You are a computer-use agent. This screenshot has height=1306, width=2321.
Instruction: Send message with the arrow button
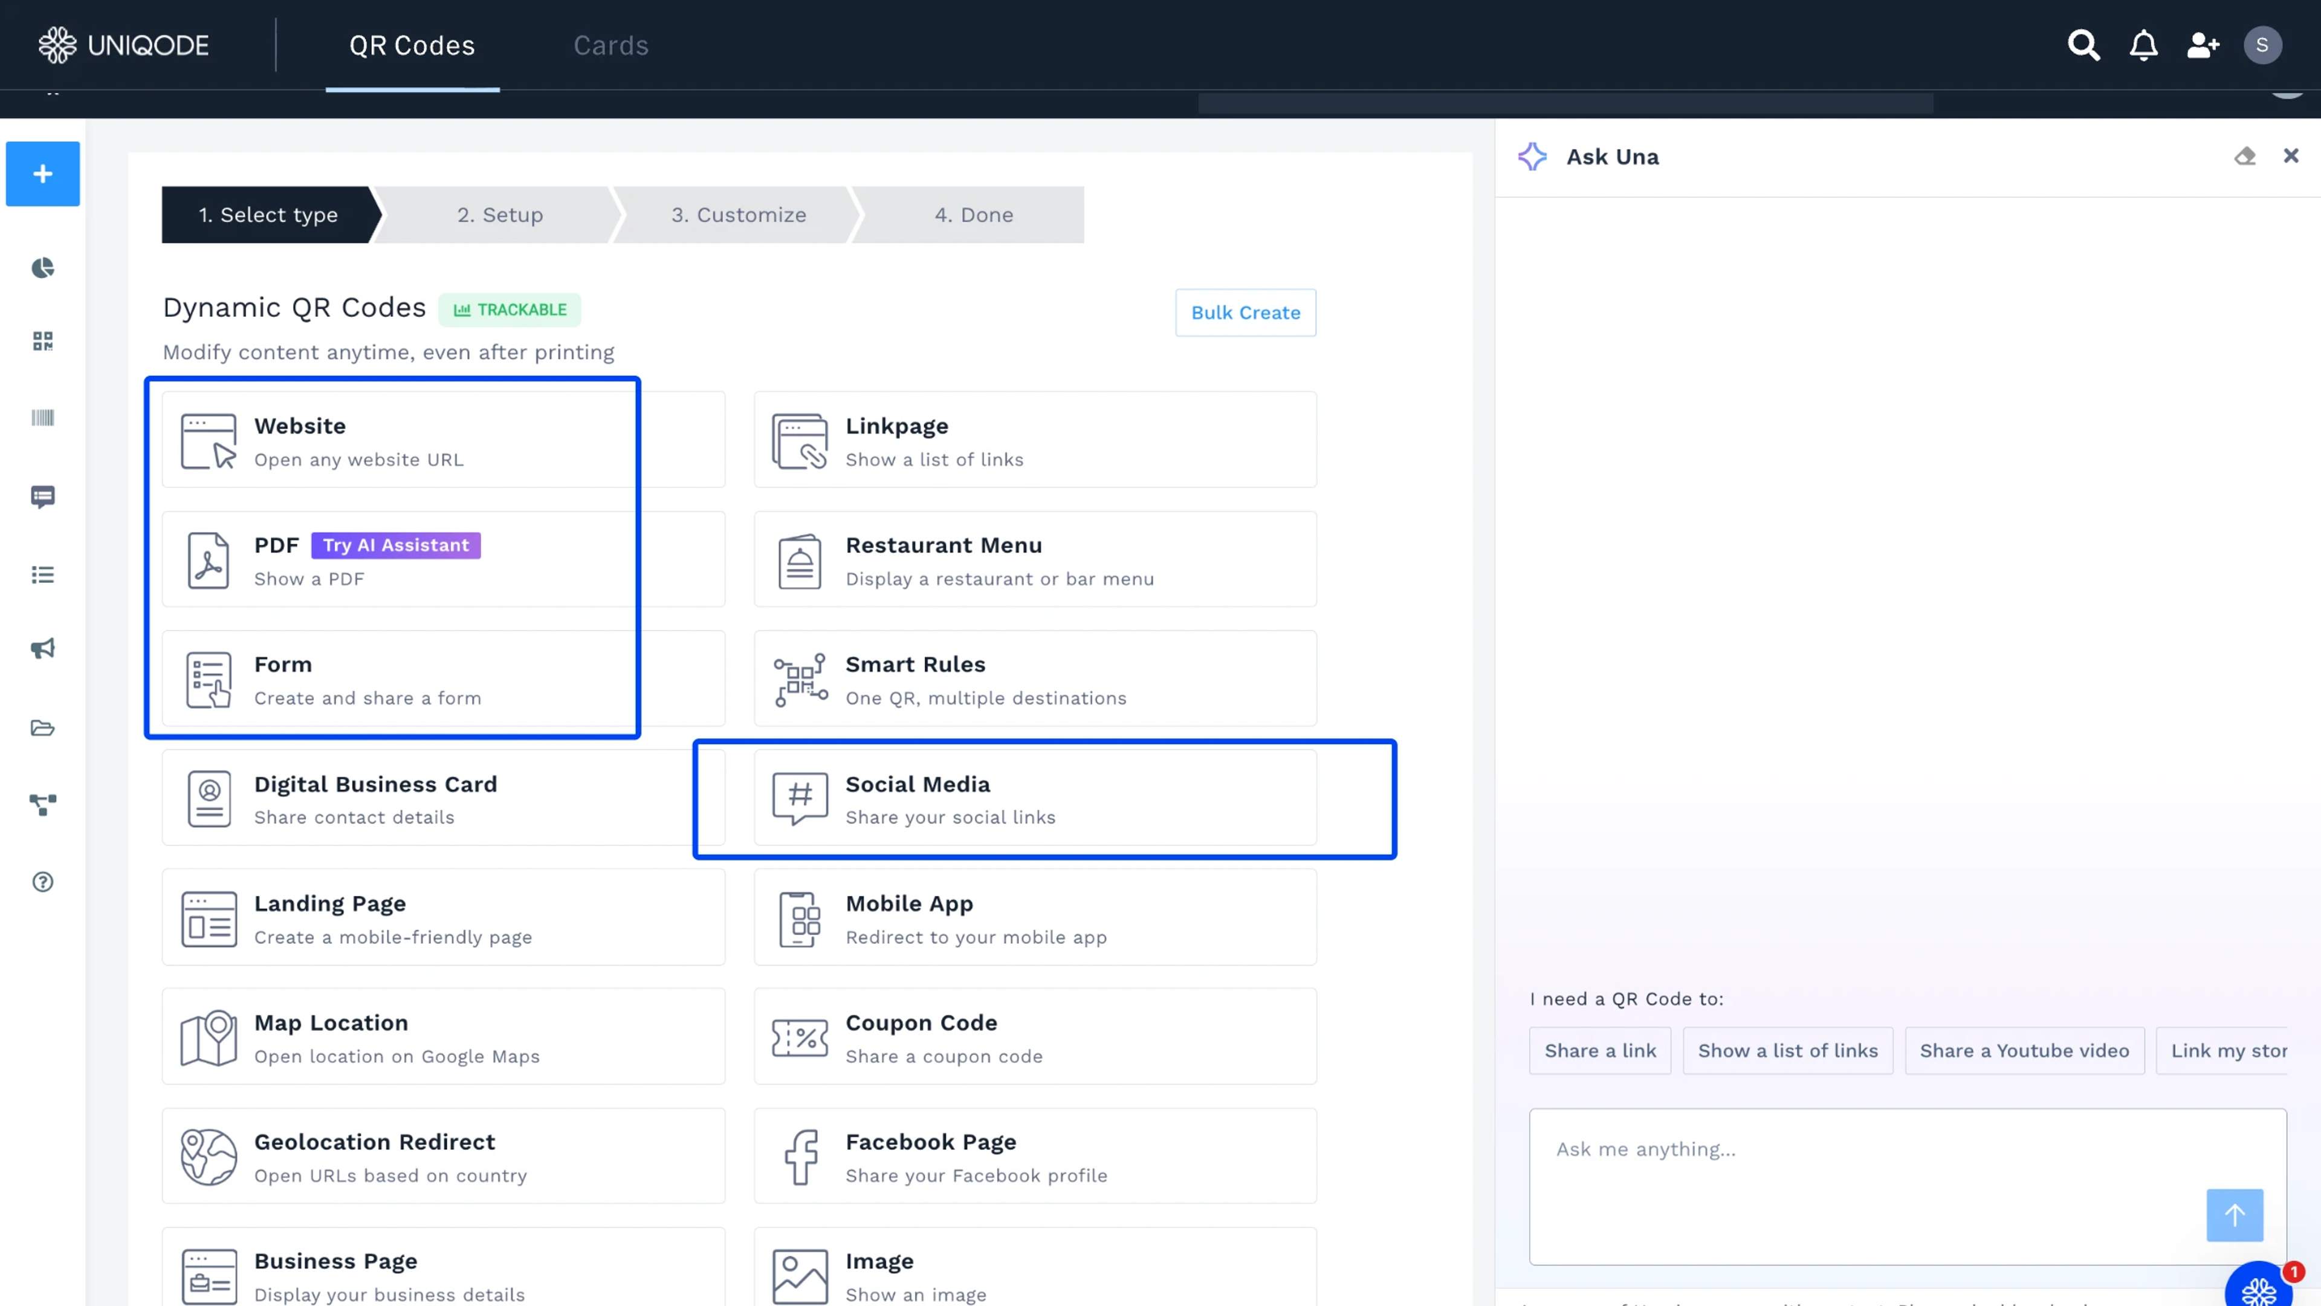[2235, 1215]
